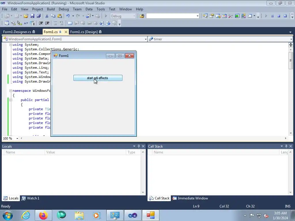Close the Call Stack panel
Viewport: 295px width, 221px height.
tap(291, 146)
